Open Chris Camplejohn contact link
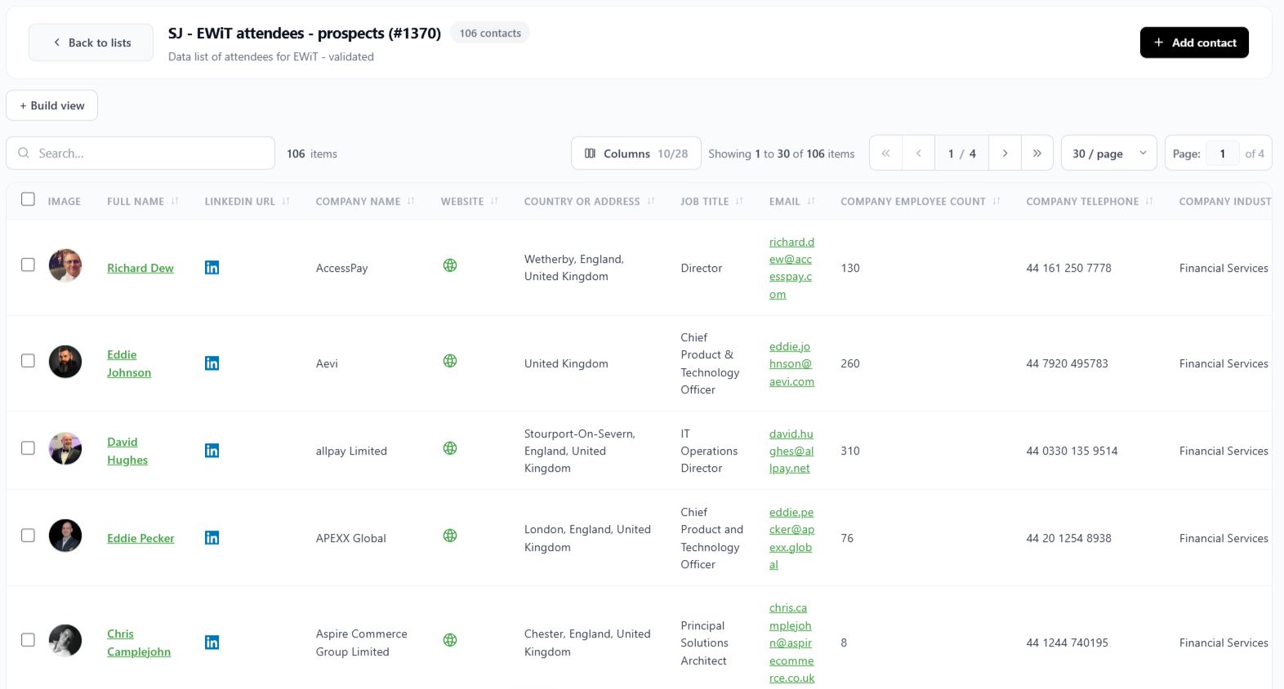 click(x=139, y=642)
